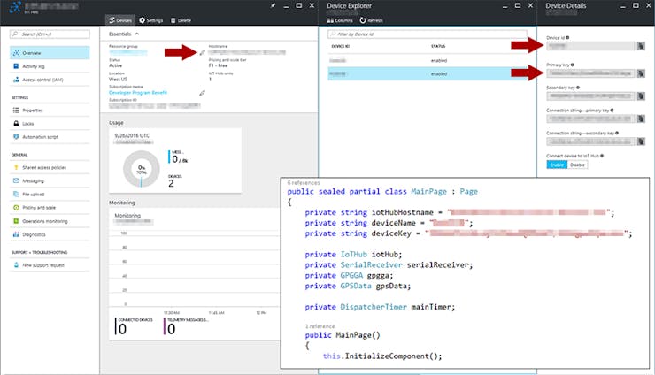Copy connection string primary key
Viewport: 655px width, 375px height.
coord(641,119)
